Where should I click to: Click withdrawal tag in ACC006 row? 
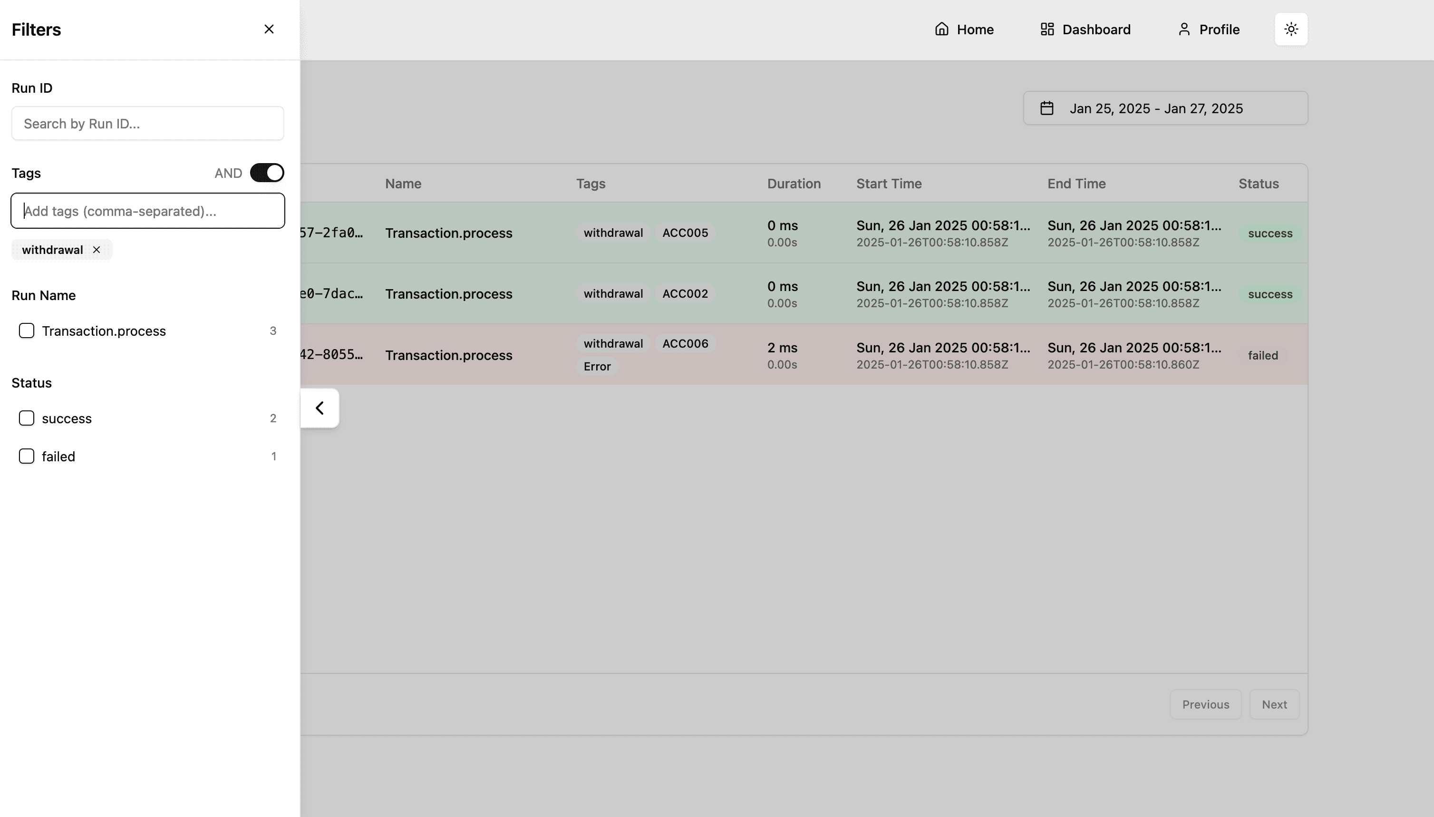pos(613,343)
